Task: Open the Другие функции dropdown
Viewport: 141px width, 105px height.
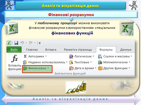Action: click(x=129, y=68)
